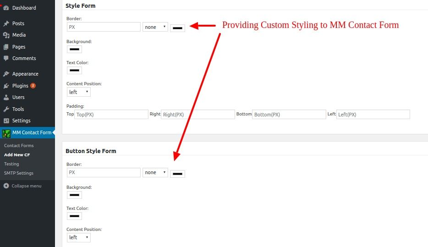Focus padding Left(PX) input field
The height and width of the screenshot is (247, 428).
(373, 115)
